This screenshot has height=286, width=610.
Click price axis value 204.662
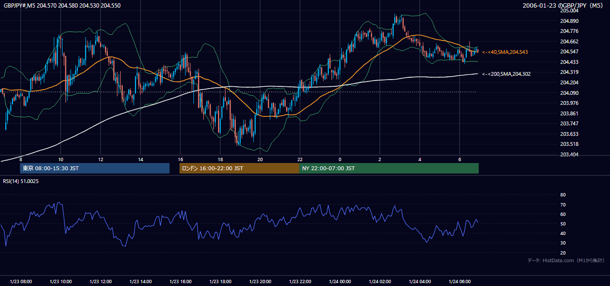coord(569,41)
